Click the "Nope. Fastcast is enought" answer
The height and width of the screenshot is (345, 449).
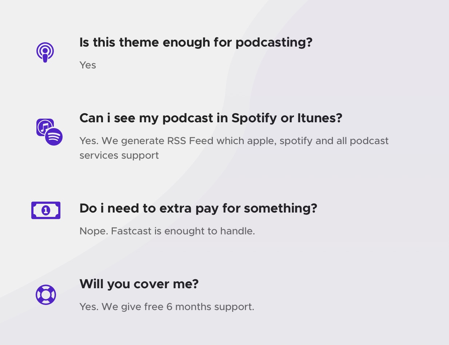[167, 231]
